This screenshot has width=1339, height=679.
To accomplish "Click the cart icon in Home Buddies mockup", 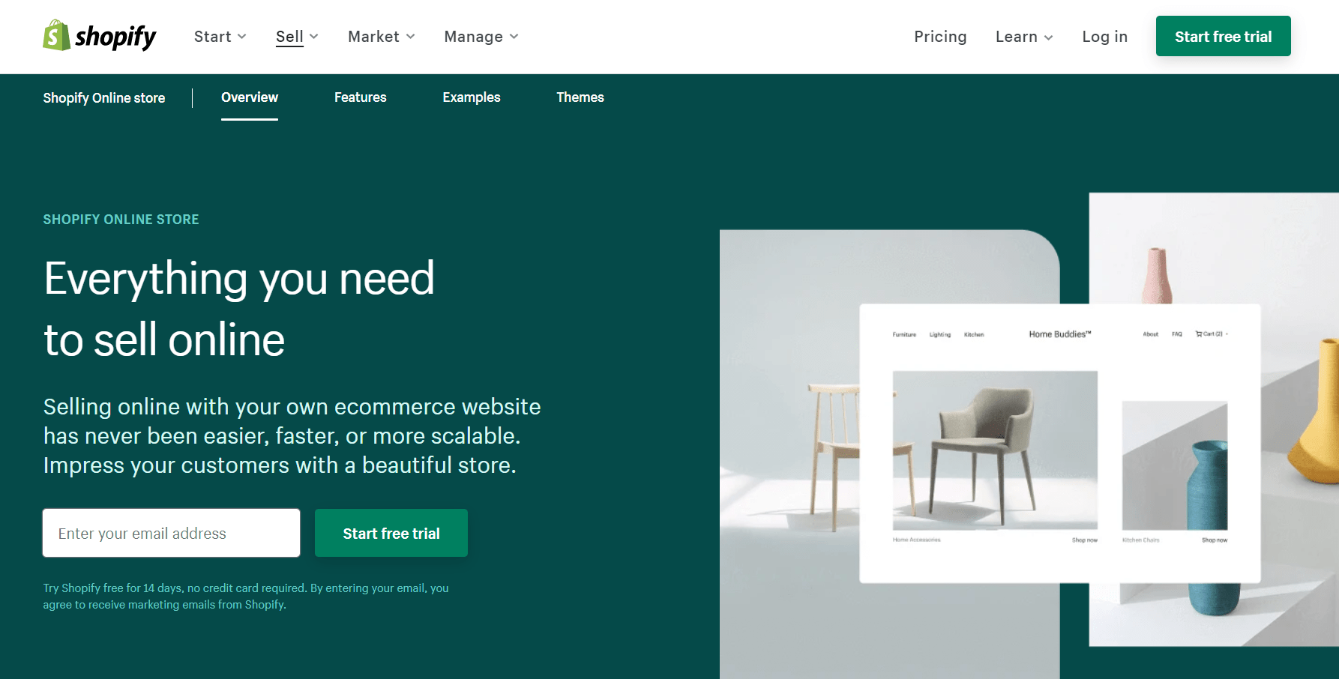I will tap(1199, 334).
